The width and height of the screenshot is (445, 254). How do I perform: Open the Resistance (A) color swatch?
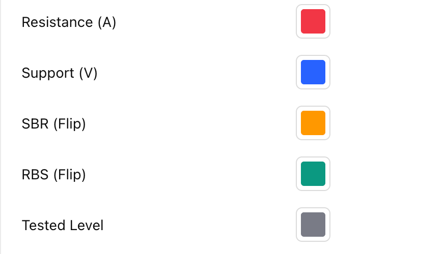(x=313, y=21)
